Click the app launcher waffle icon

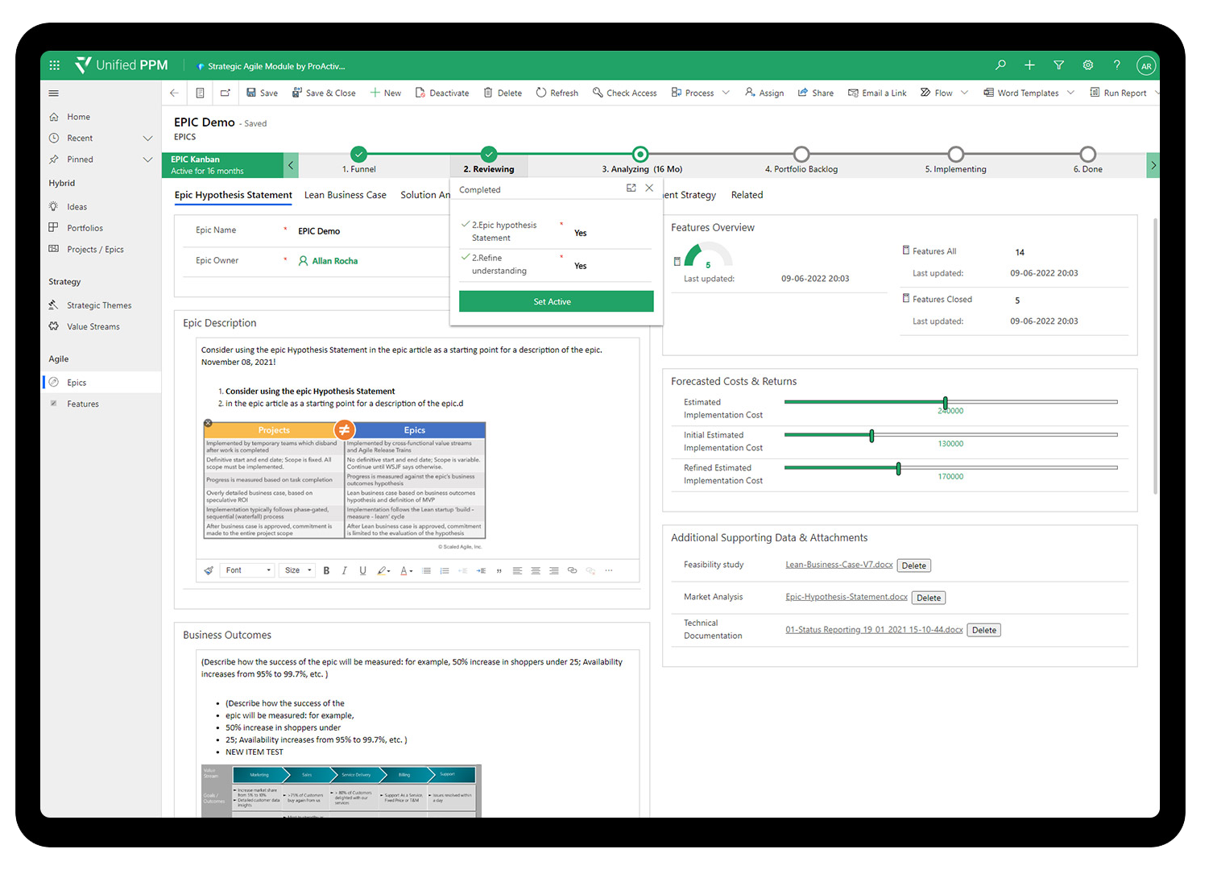[x=55, y=65]
